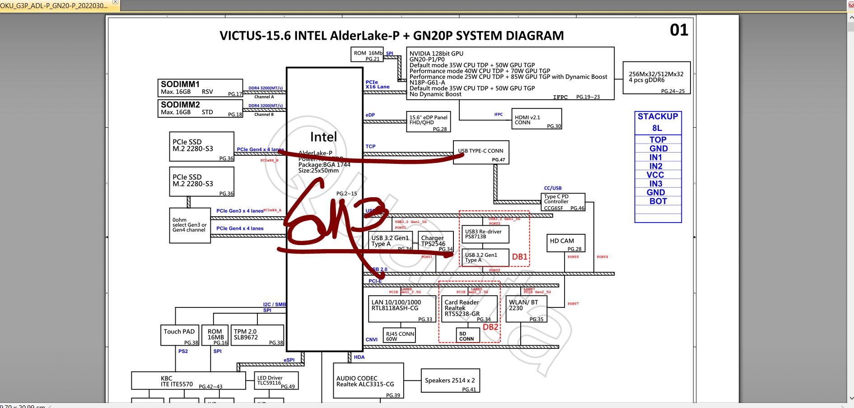
Task: Click the red close button at top right
Action: (850, 5)
